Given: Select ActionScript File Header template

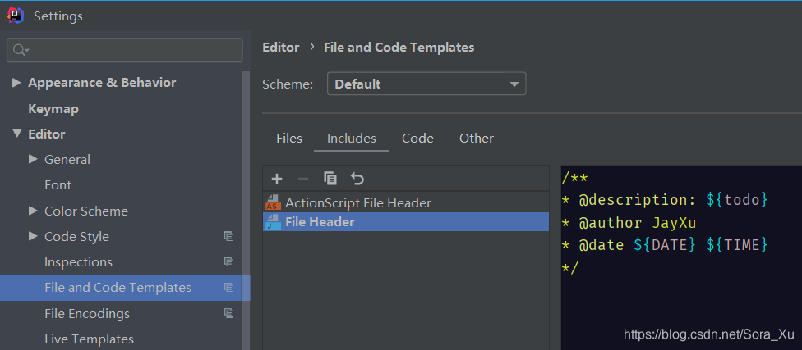Looking at the screenshot, I should point(406,203).
